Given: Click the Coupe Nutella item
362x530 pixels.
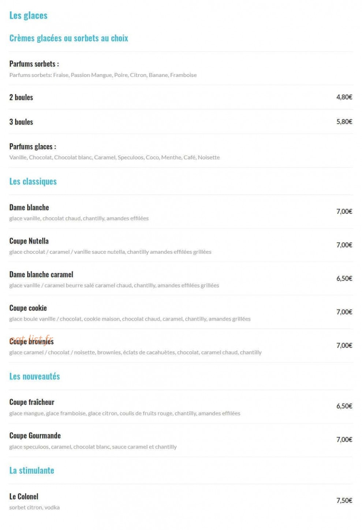Looking at the screenshot, I should [29, 241].
